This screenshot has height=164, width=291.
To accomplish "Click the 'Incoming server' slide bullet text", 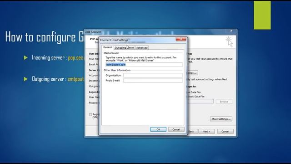I will [58, 58].
